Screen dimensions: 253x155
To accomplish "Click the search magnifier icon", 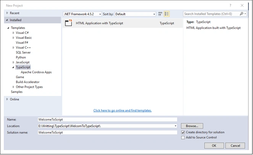I will coord(242,14).
